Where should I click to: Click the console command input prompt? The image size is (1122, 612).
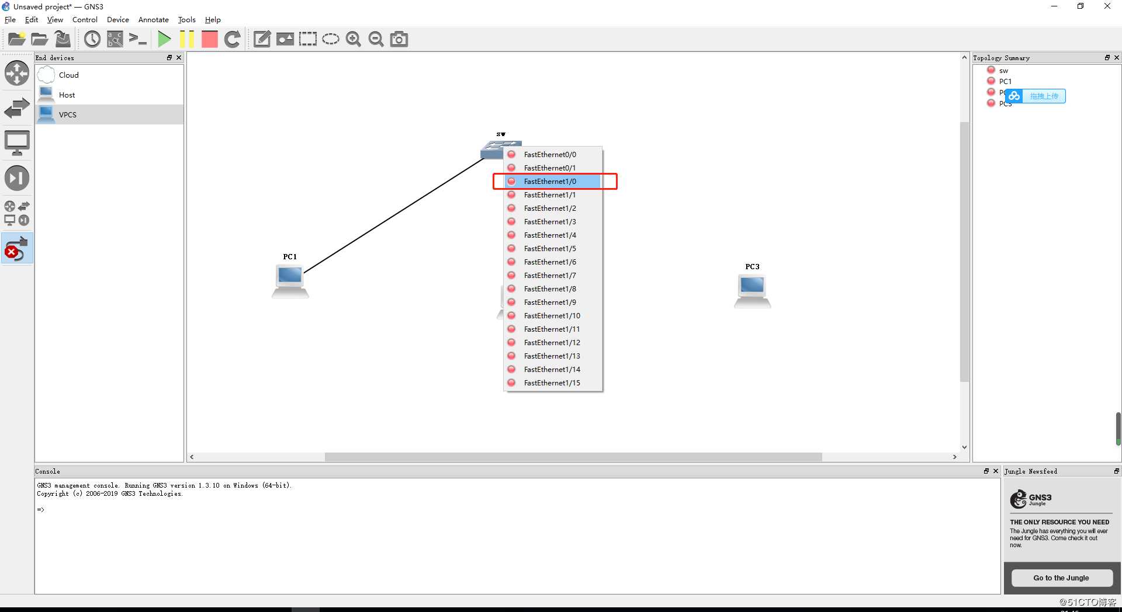tap(41, 510)
